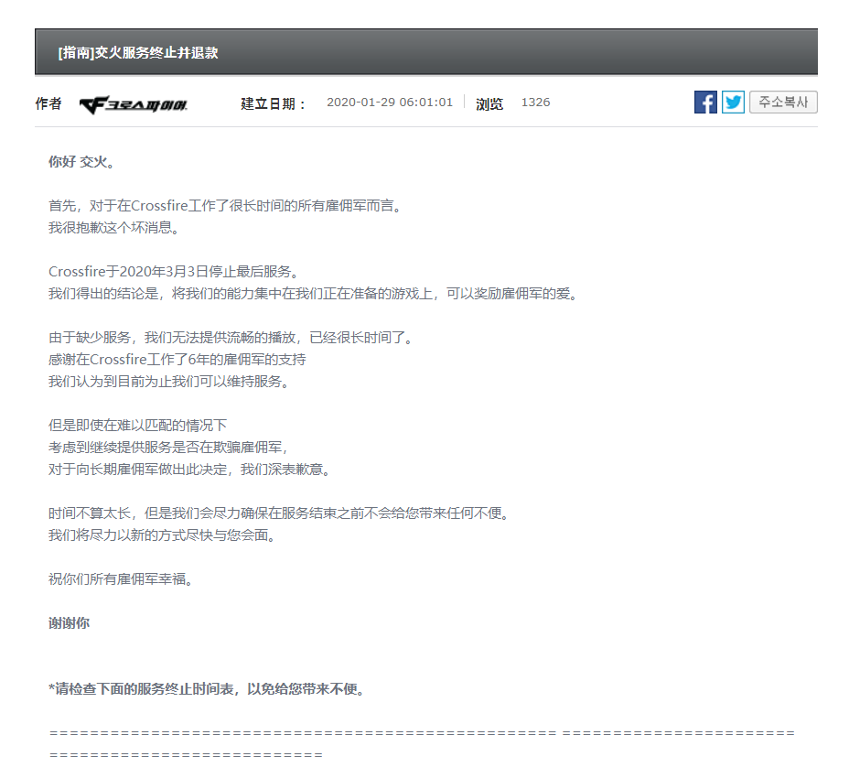Click the line 祝你们所有雇佣军幸福。
This screenshot has height=778, width=849.
tap(122, 579)
